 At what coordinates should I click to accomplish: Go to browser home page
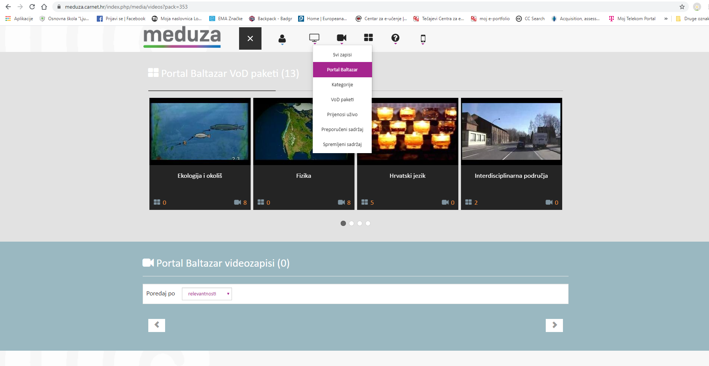coord(44,7)
